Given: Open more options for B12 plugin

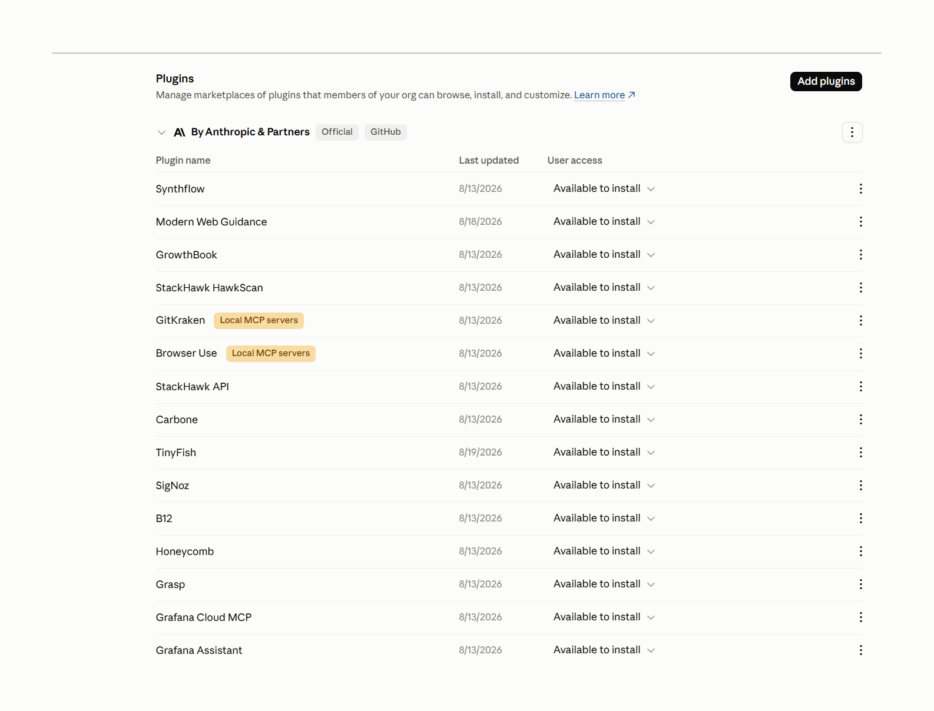Looking at the screenshot, I should [x=860, y=519].
